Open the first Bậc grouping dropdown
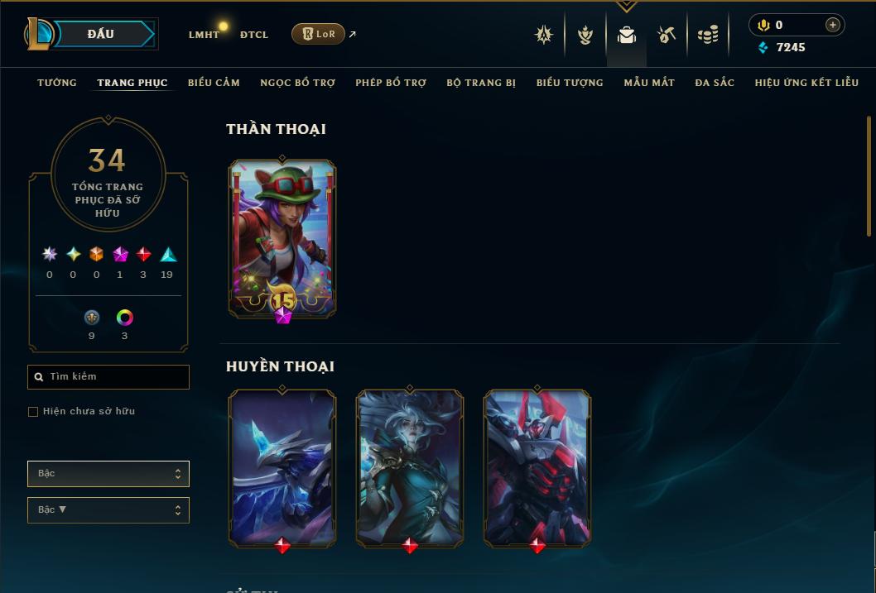The image size is (876, 593). pos(108,474)
